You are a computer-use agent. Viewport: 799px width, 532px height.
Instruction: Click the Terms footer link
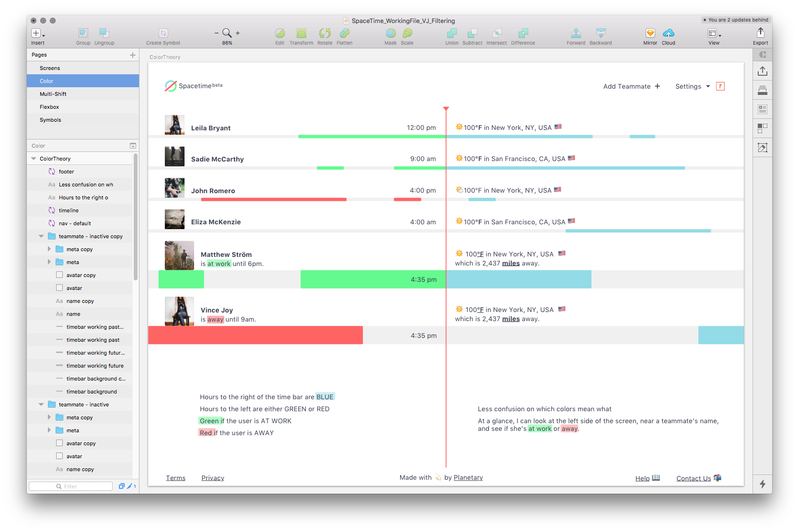click(175, 478)
